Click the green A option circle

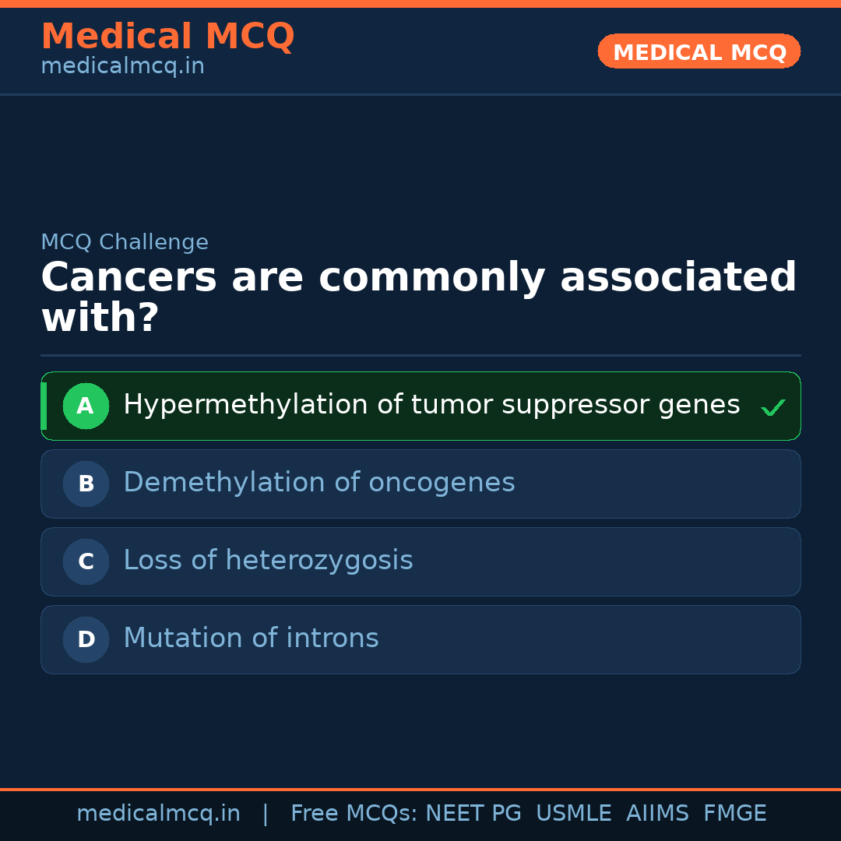click(86, 406)
